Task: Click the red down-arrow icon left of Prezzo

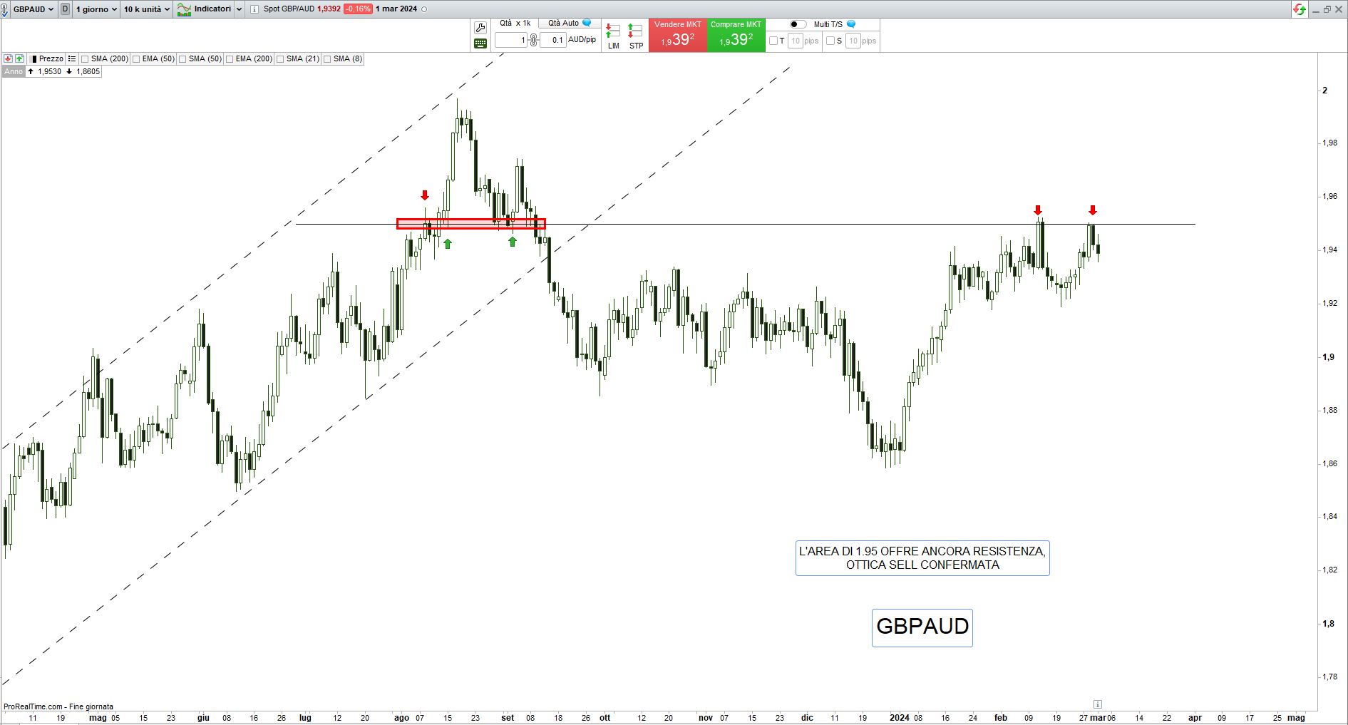Action: 8,58
